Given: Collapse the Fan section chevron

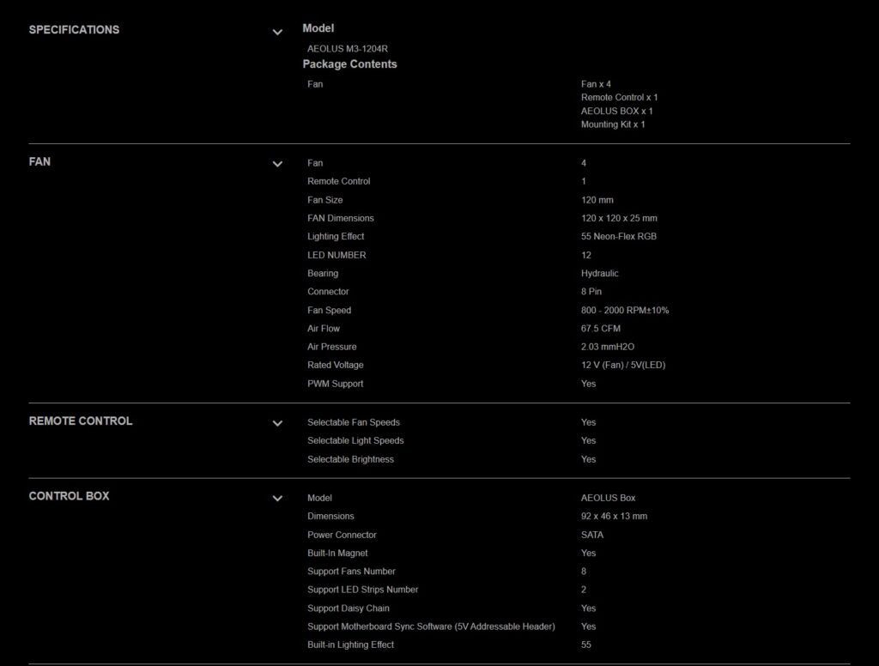Looking at the screenshot, I should tap(277, 163).
